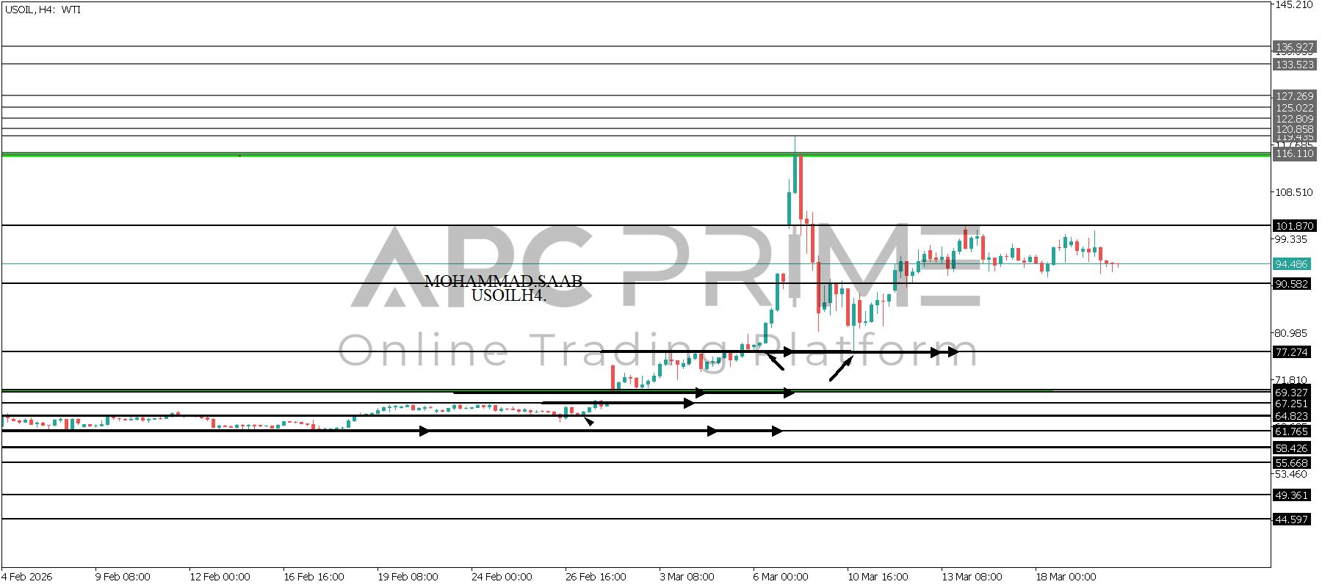Click the tall spike candle peak near 119
Image resolution: width=1322 pixels, height=587 pixels.
795,139
